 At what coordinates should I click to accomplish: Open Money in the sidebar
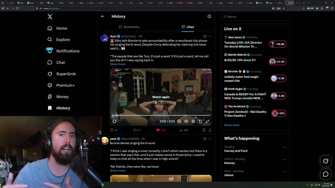coord(58,97)
